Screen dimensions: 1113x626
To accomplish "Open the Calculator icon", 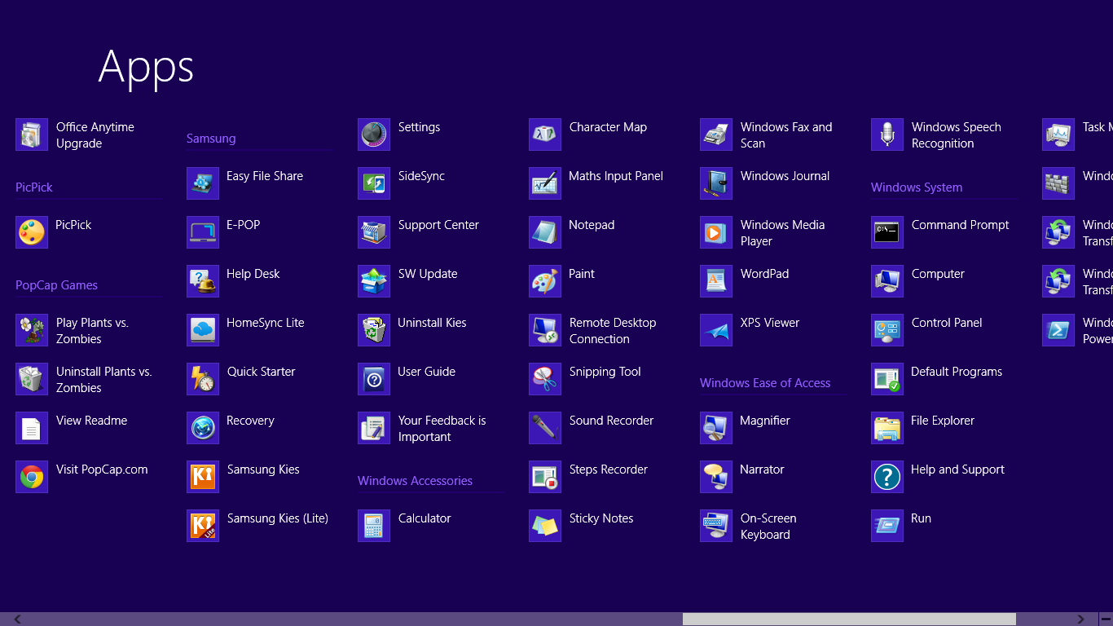I will click(x=374, y=526).
